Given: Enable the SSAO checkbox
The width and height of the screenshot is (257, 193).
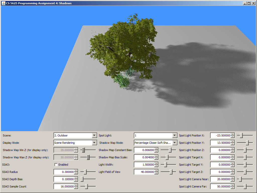Looking at the screenshot, I should [56, 165].
